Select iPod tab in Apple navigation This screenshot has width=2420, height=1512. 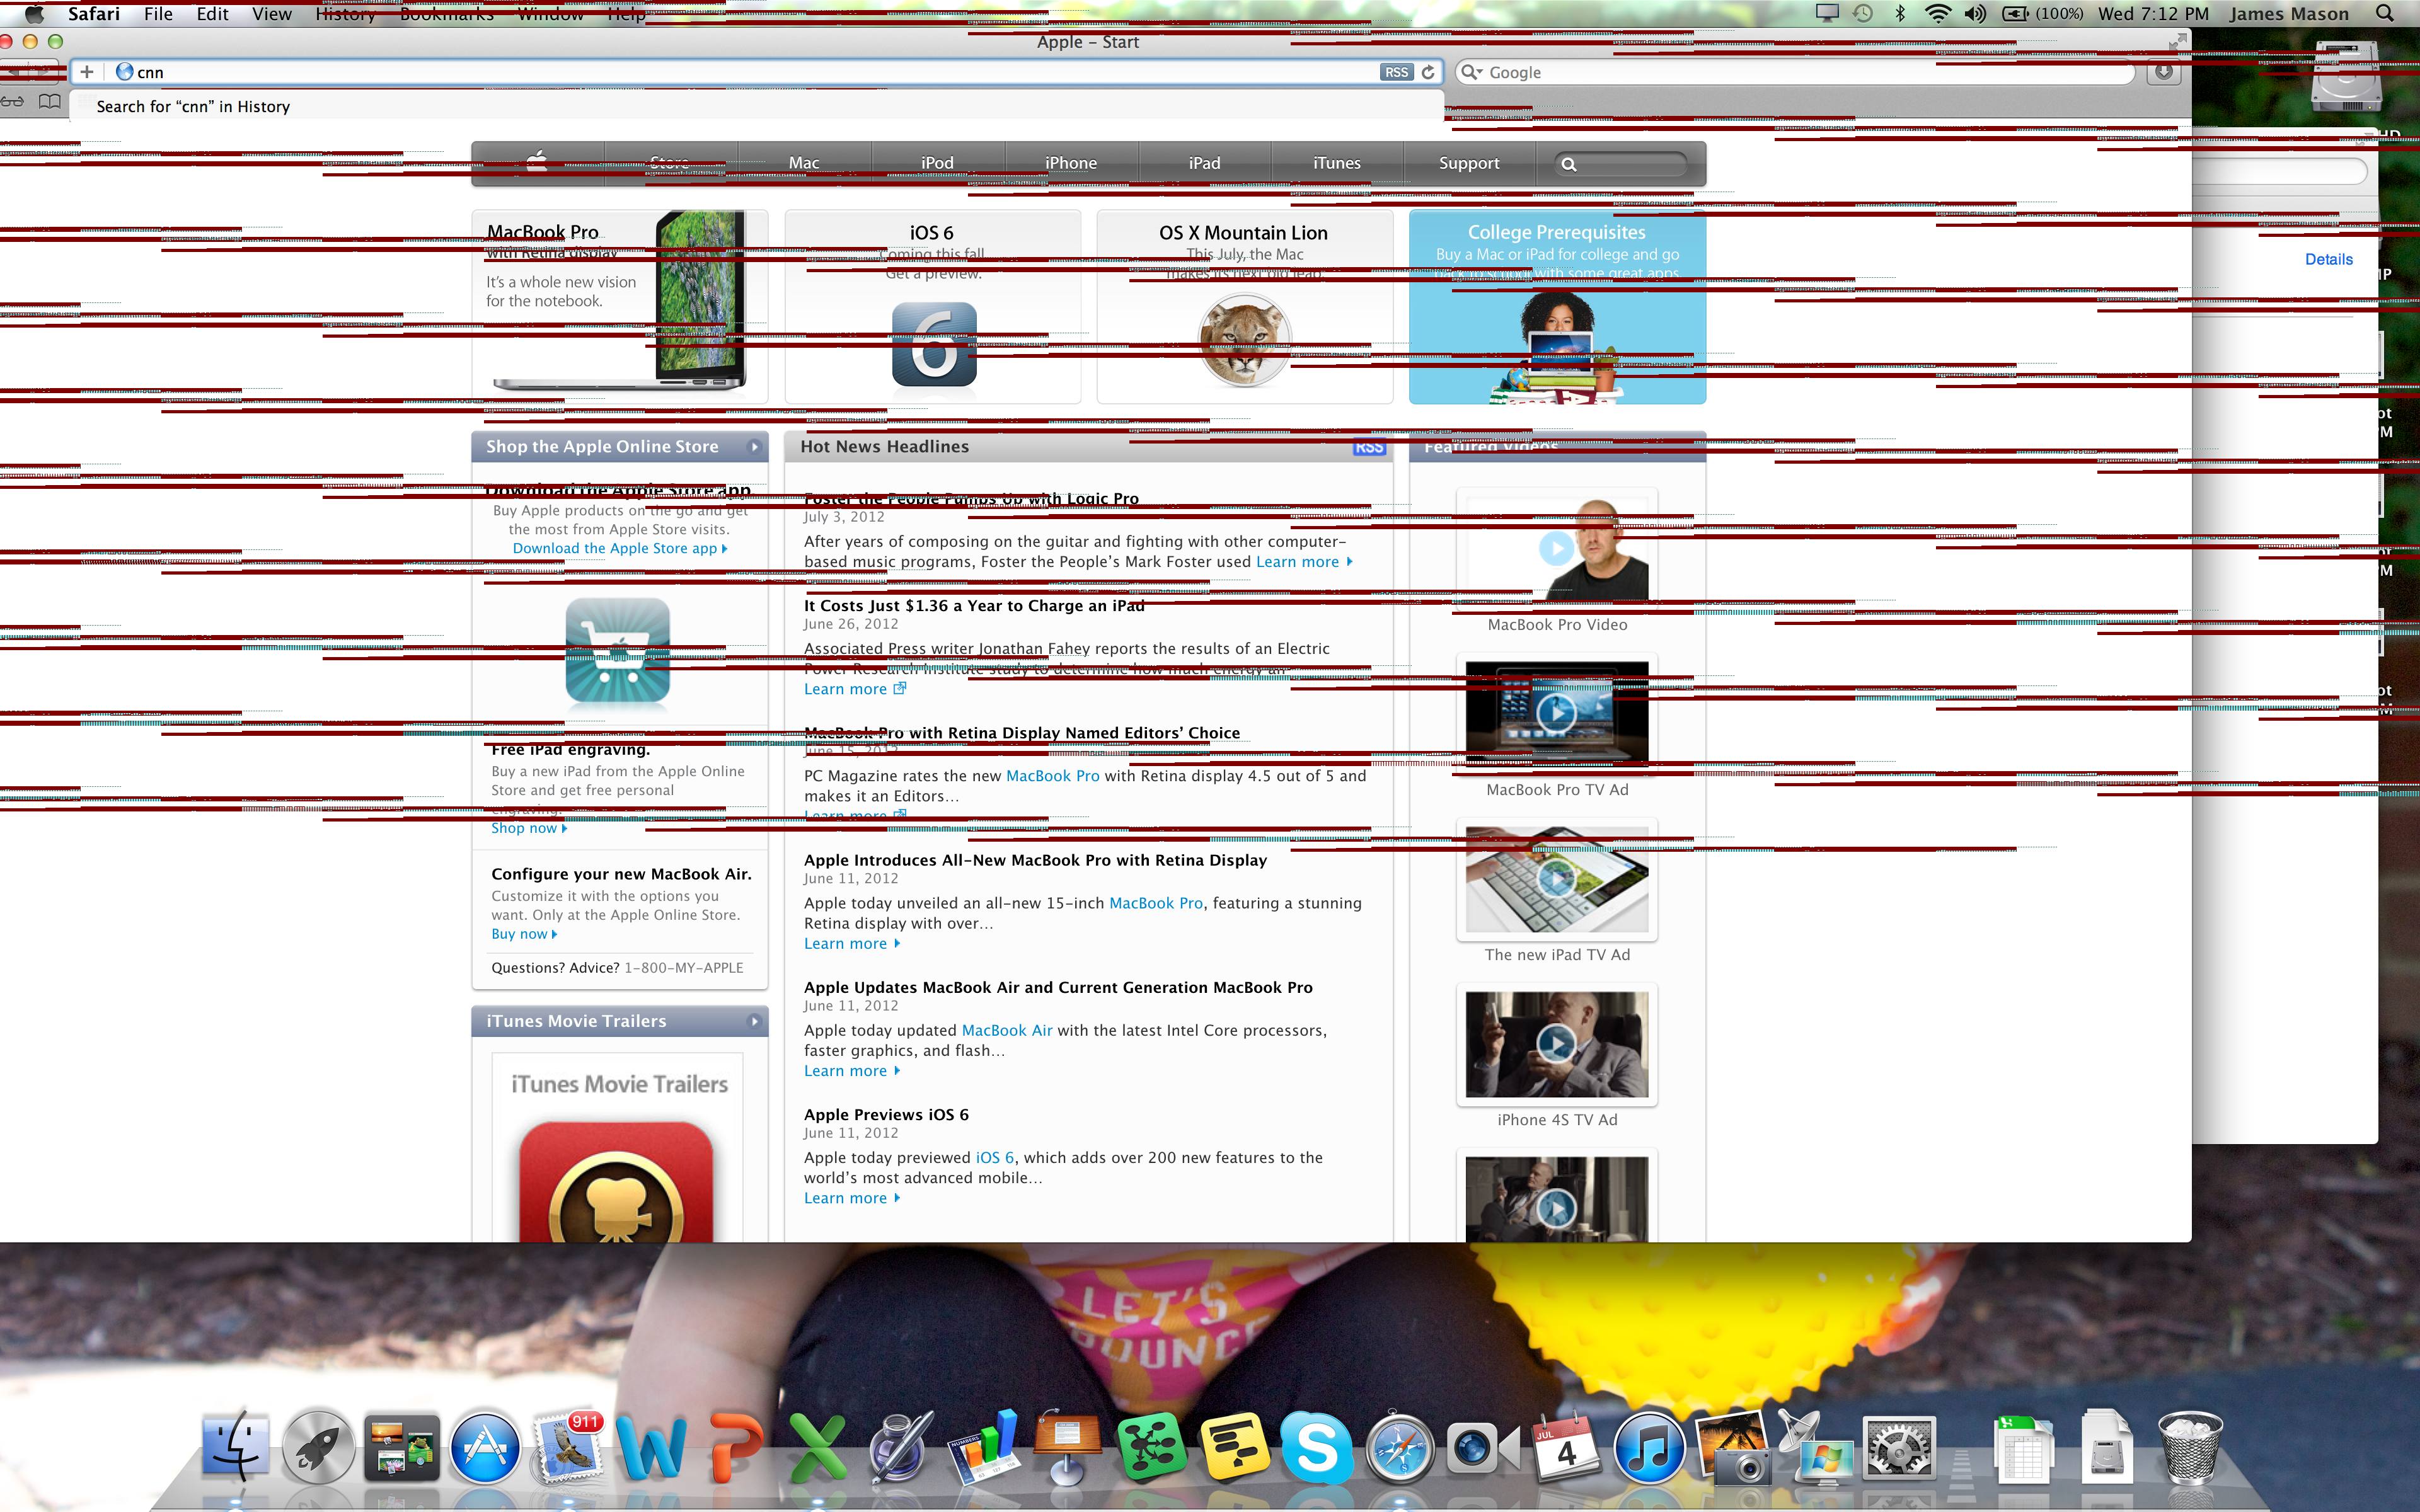(937, 163)
